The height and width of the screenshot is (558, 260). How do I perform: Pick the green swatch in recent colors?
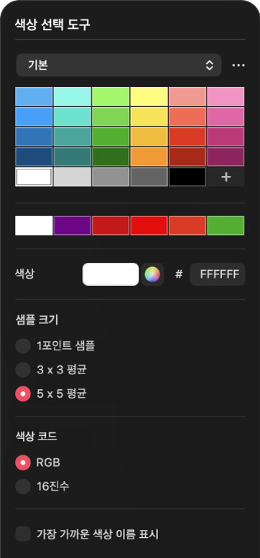pyautogui.click(x=226, y=225)
